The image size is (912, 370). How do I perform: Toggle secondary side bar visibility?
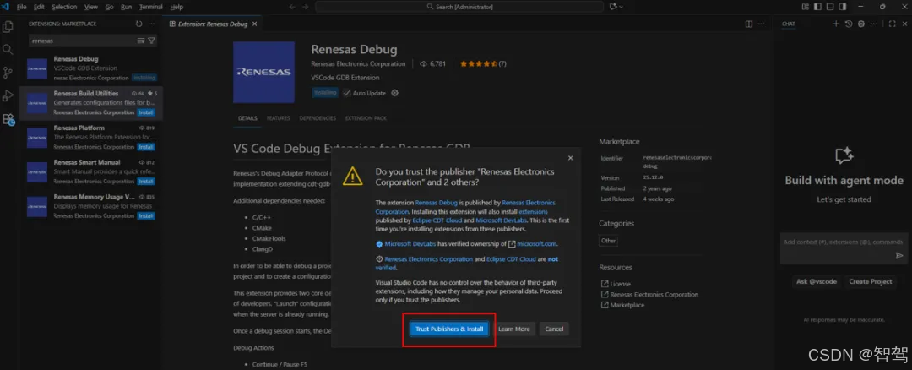(842, 7)
